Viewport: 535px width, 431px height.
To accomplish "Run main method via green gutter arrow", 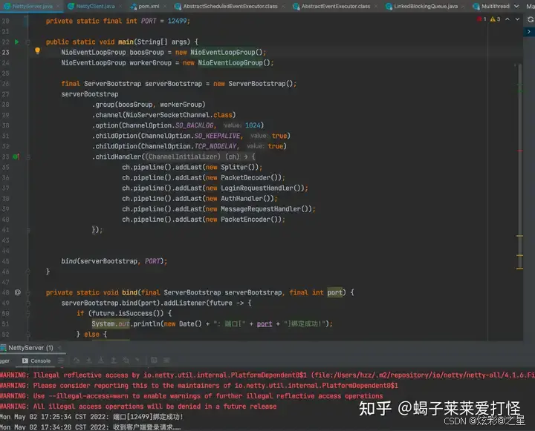I will pyautogui.click(x=16, y=42).
